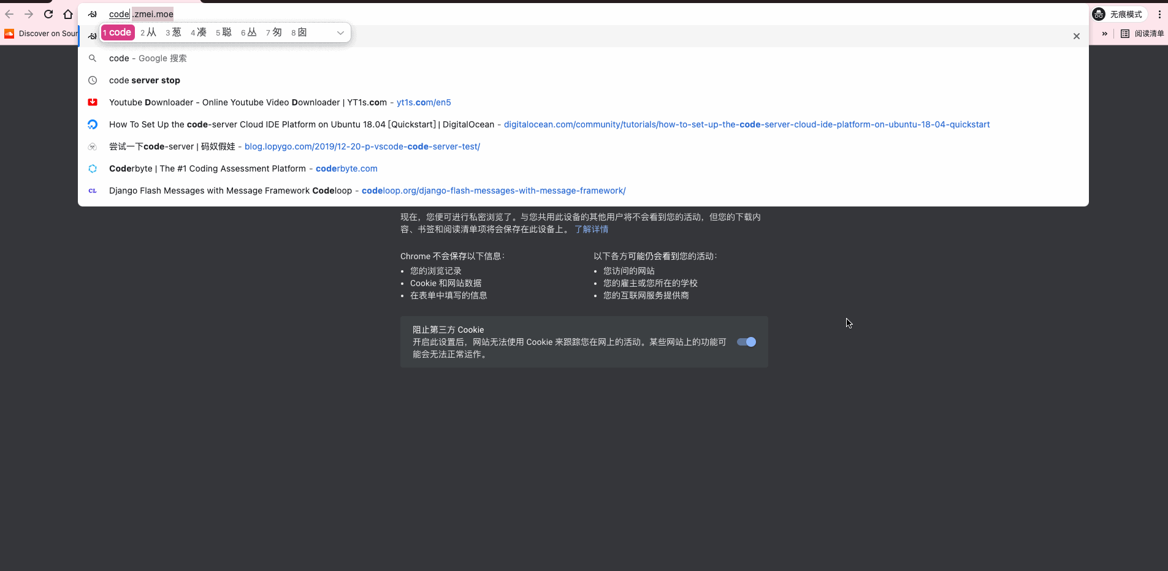
Task: Select IME candidate 2 从
Action: tap(148, 32)
